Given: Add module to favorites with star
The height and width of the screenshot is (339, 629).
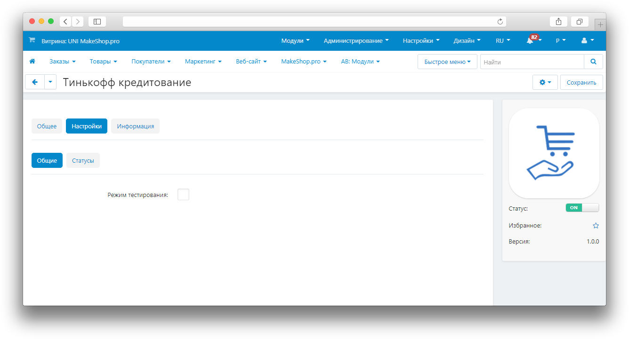Looking at the screenshot, I should pos(596,226).
